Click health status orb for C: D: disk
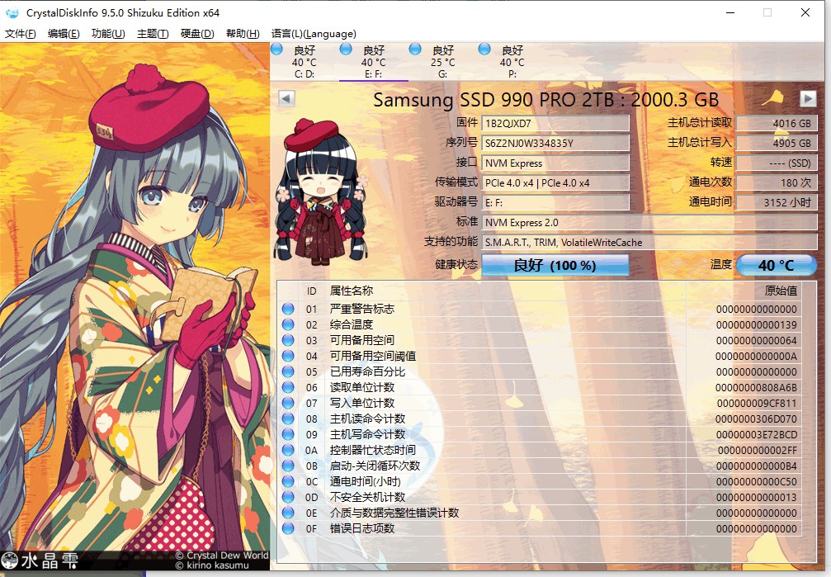The height and width of the screenshot is (577, 831). coord(276,49)
